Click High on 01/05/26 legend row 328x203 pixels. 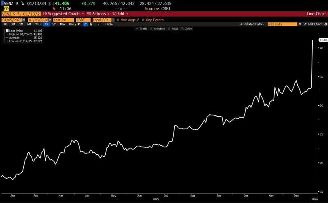tap(24, 34)
